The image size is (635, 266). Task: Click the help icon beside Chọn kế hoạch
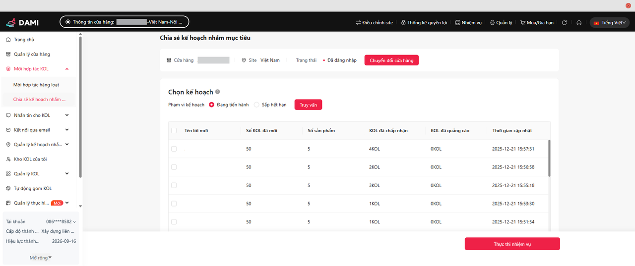point(218,92)
